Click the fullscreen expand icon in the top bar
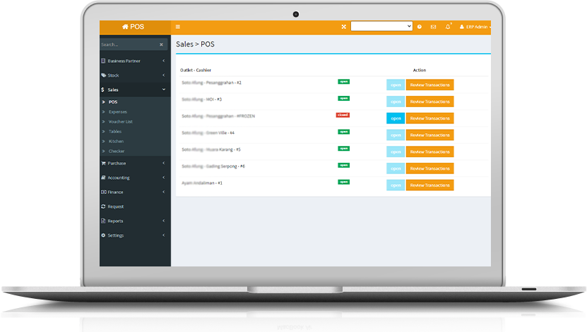Image resolution: width=587 pixels, height=332 pixels. pyautogui.click(x=344, y=27)
